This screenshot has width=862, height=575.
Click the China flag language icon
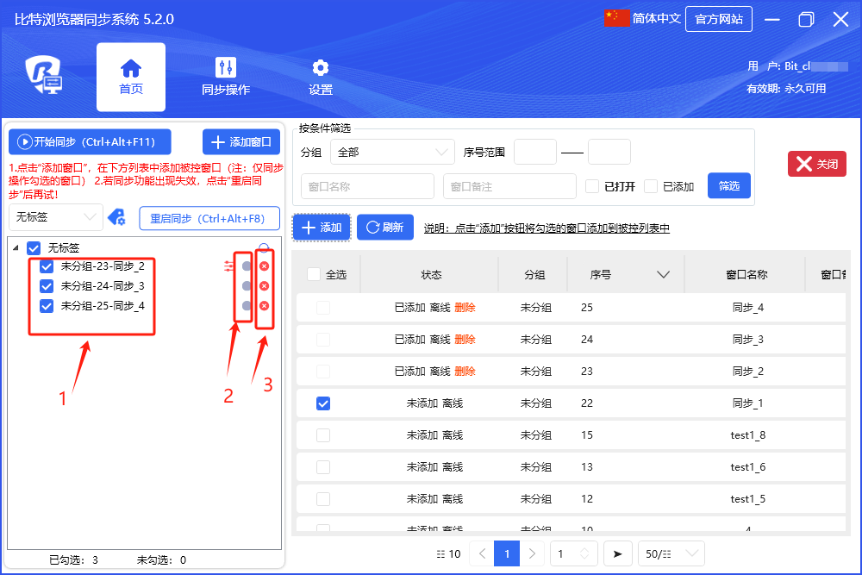tap(617, 19)
